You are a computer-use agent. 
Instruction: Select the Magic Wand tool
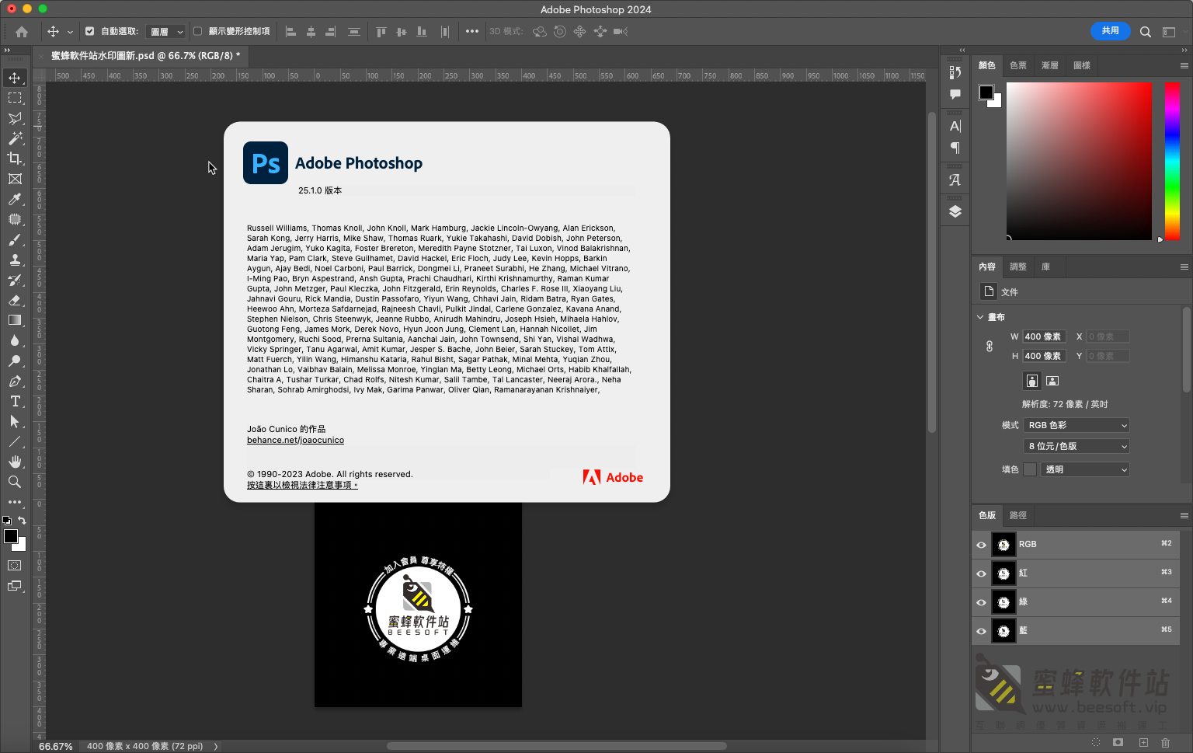(x=15, y=138)
